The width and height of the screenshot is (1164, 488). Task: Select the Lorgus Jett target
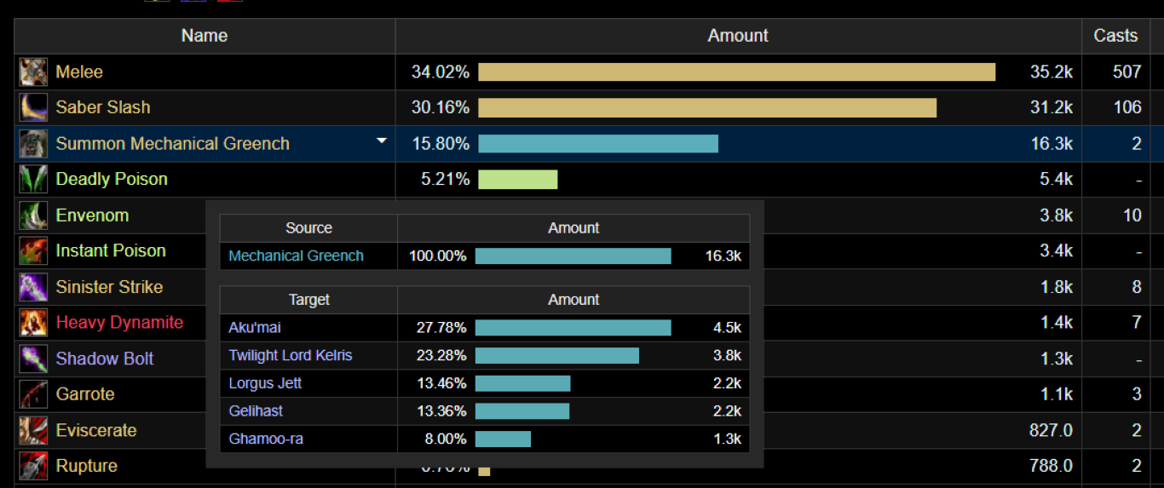click(265, 383)
